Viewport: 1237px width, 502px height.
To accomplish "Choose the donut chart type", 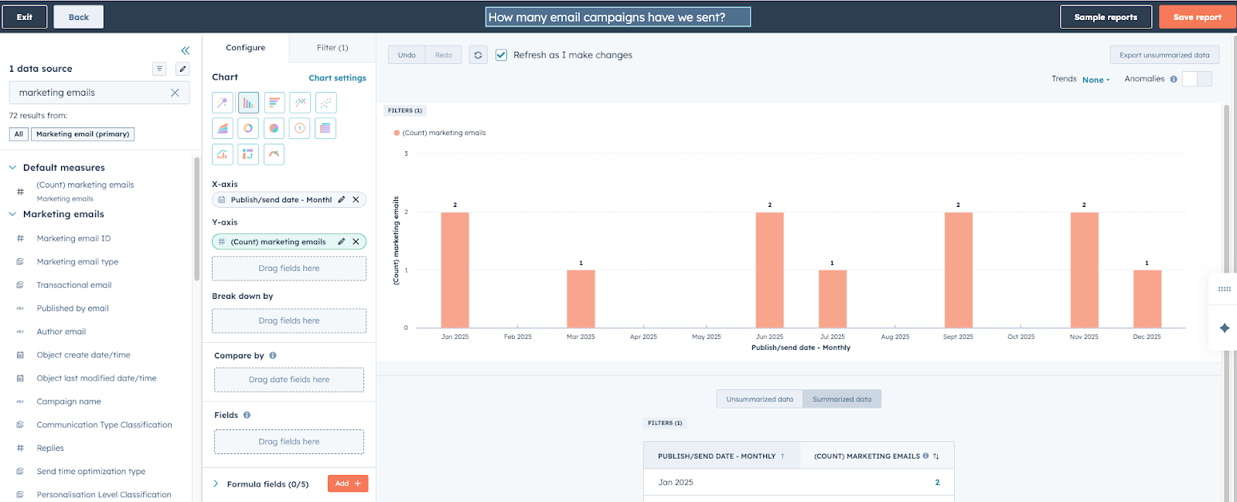I will click(248, 128).
